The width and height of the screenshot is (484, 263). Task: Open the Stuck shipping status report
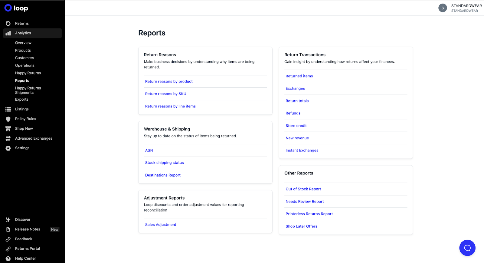pos(164,163)
